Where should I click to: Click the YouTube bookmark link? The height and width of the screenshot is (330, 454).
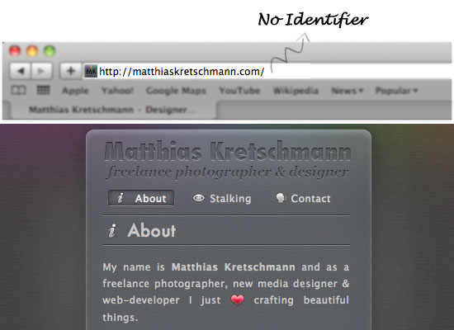[239, 91]
